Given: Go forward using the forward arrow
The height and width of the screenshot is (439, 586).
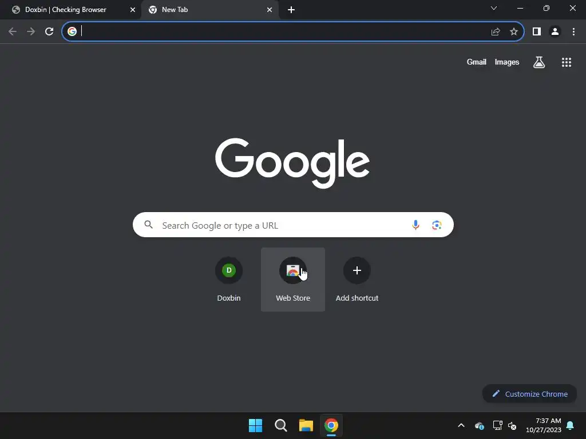Looking at the screenshot, I should [31, 31].
